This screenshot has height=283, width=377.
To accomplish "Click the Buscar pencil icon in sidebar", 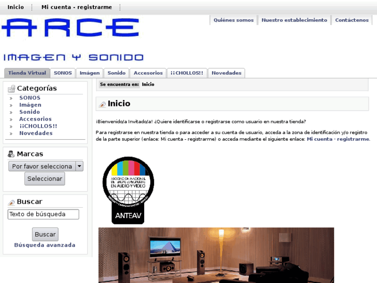I will pyautogui.click(x=11, y=203).
